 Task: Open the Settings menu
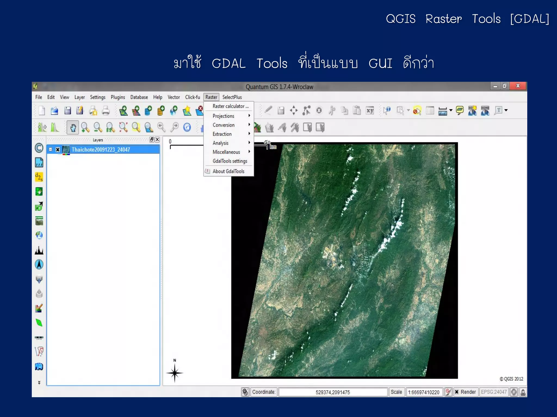[98, 97]
